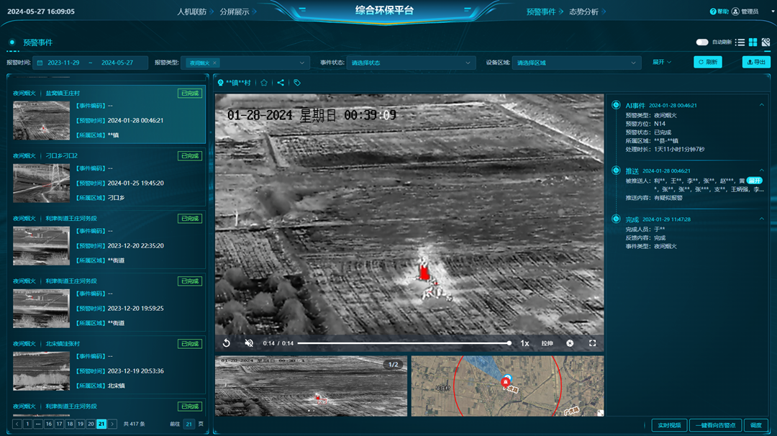Screen dimensions: 777x436
Task: Expand the full recipient list with 展开
Action: click(754, 181)
